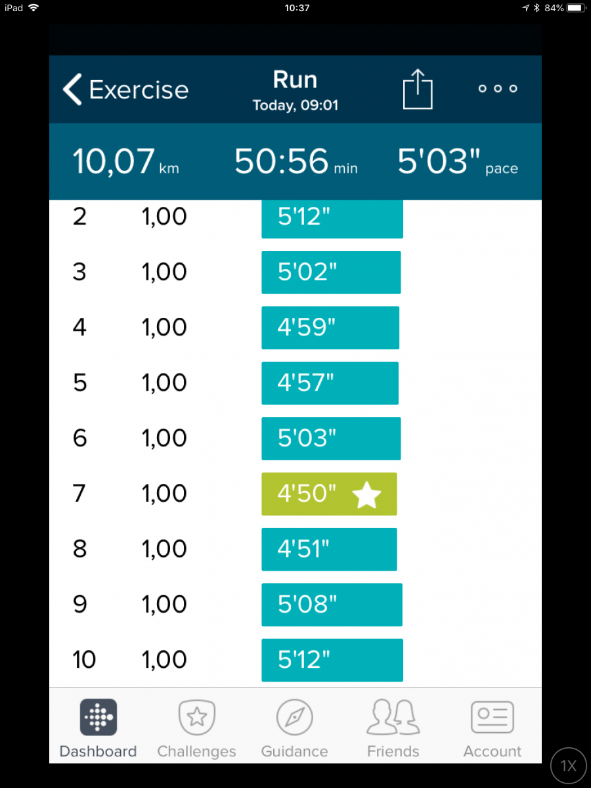Image resolution: width=591 pixels, height=788 pixels.
Task: Switch to the Challenges tab label
Action: [x=197, y=751]
